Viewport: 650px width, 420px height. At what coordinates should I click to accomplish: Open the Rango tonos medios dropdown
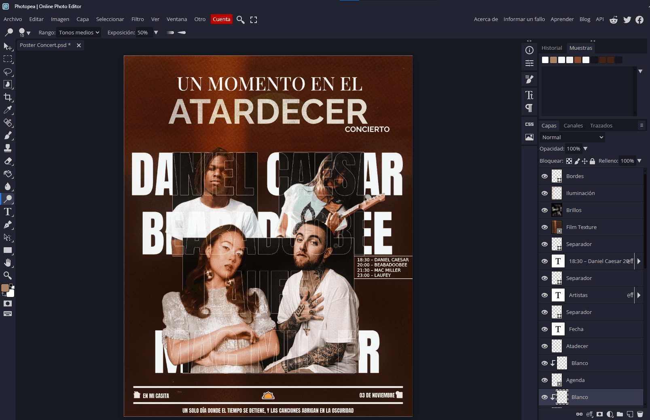[x=79, y=33]
